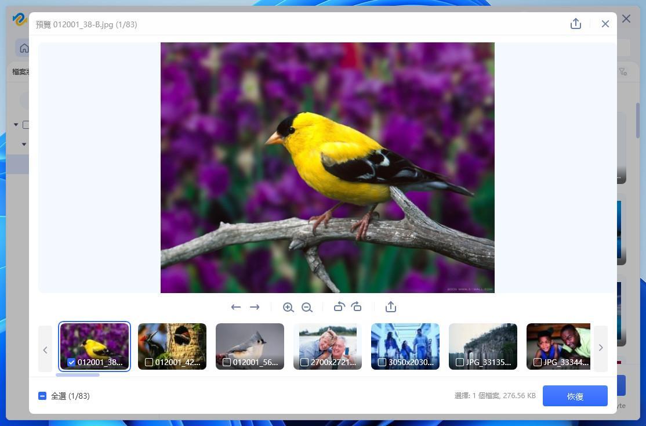Close the preview dialog
Screen dimensions: 646x426
pos(605,24)
